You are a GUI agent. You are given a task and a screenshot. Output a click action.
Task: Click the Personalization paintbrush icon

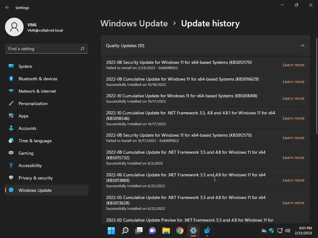[x=11, y=104]
